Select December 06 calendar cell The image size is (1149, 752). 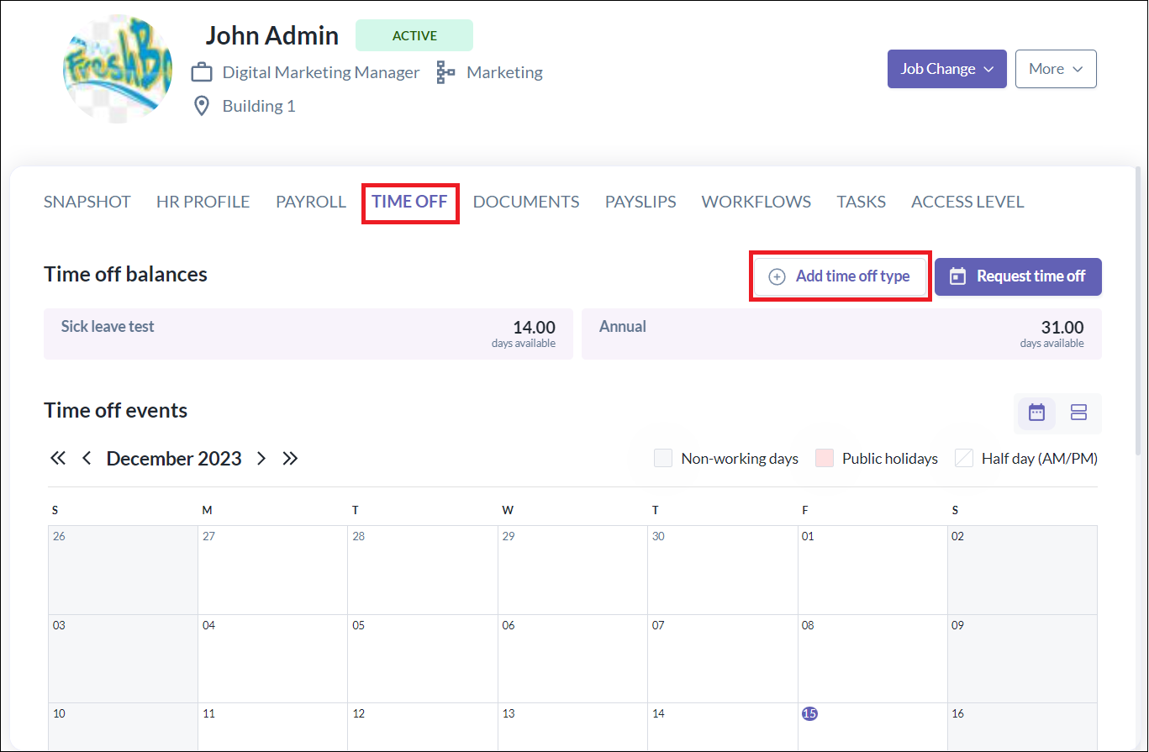(572, 659)
